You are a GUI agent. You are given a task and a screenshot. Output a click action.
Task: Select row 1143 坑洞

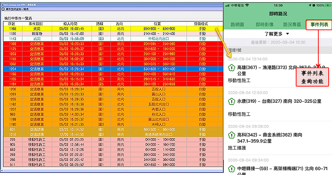(x=112, y=39)
